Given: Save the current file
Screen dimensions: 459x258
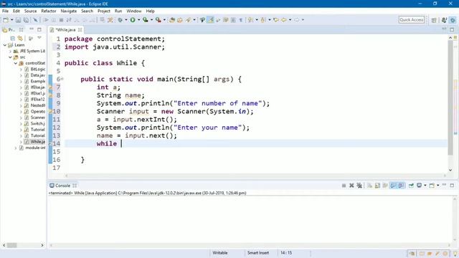Looking at the screenshot, I should pyautogui.click(x=18, y=20).
